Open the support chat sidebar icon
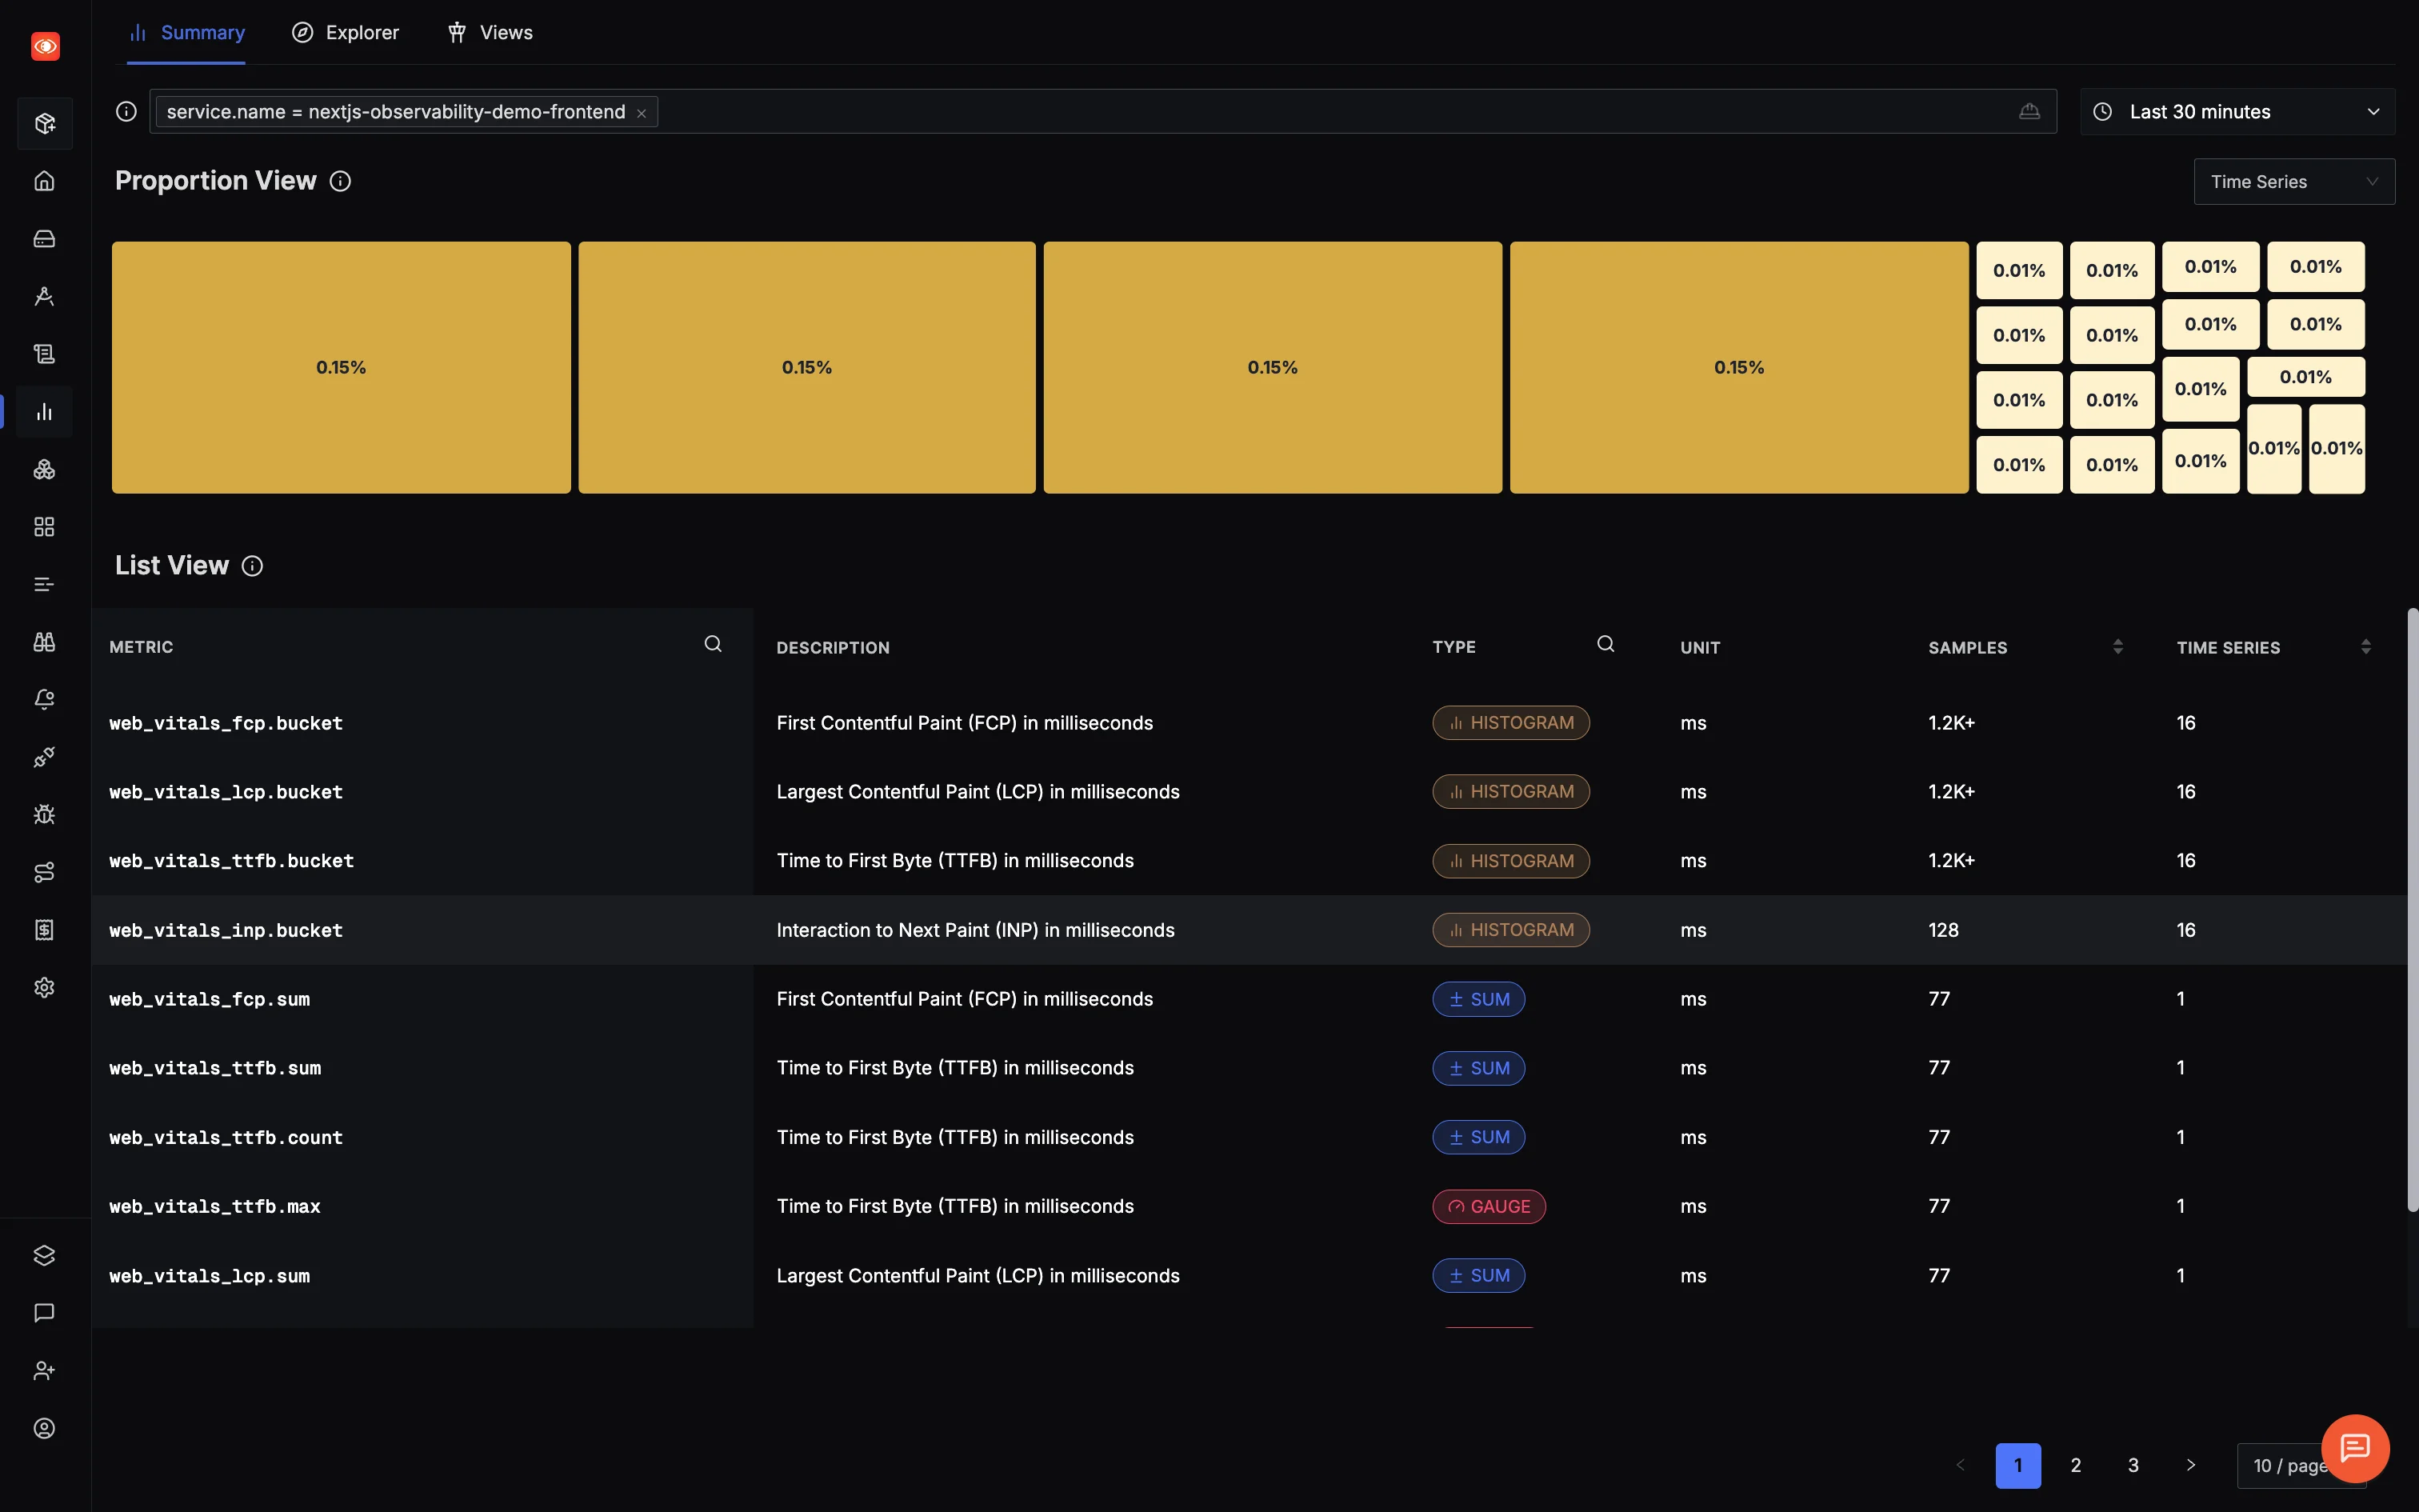2419x1512 pixels. click(44, 1313)
